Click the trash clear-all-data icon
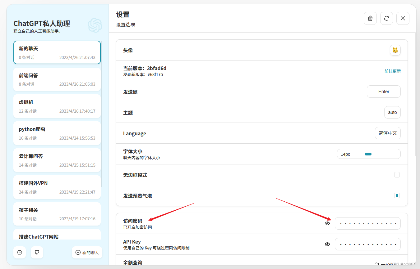420x269 pixels. tap(370, 18)
